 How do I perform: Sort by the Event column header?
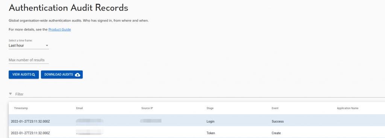coord(275,108)
